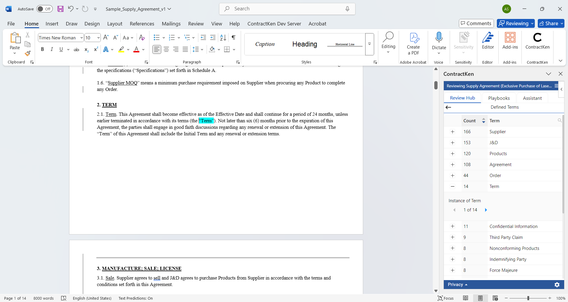Switch to Read Mode view
The height and width of the screenshot is (302, 568).
coord(466,298)
